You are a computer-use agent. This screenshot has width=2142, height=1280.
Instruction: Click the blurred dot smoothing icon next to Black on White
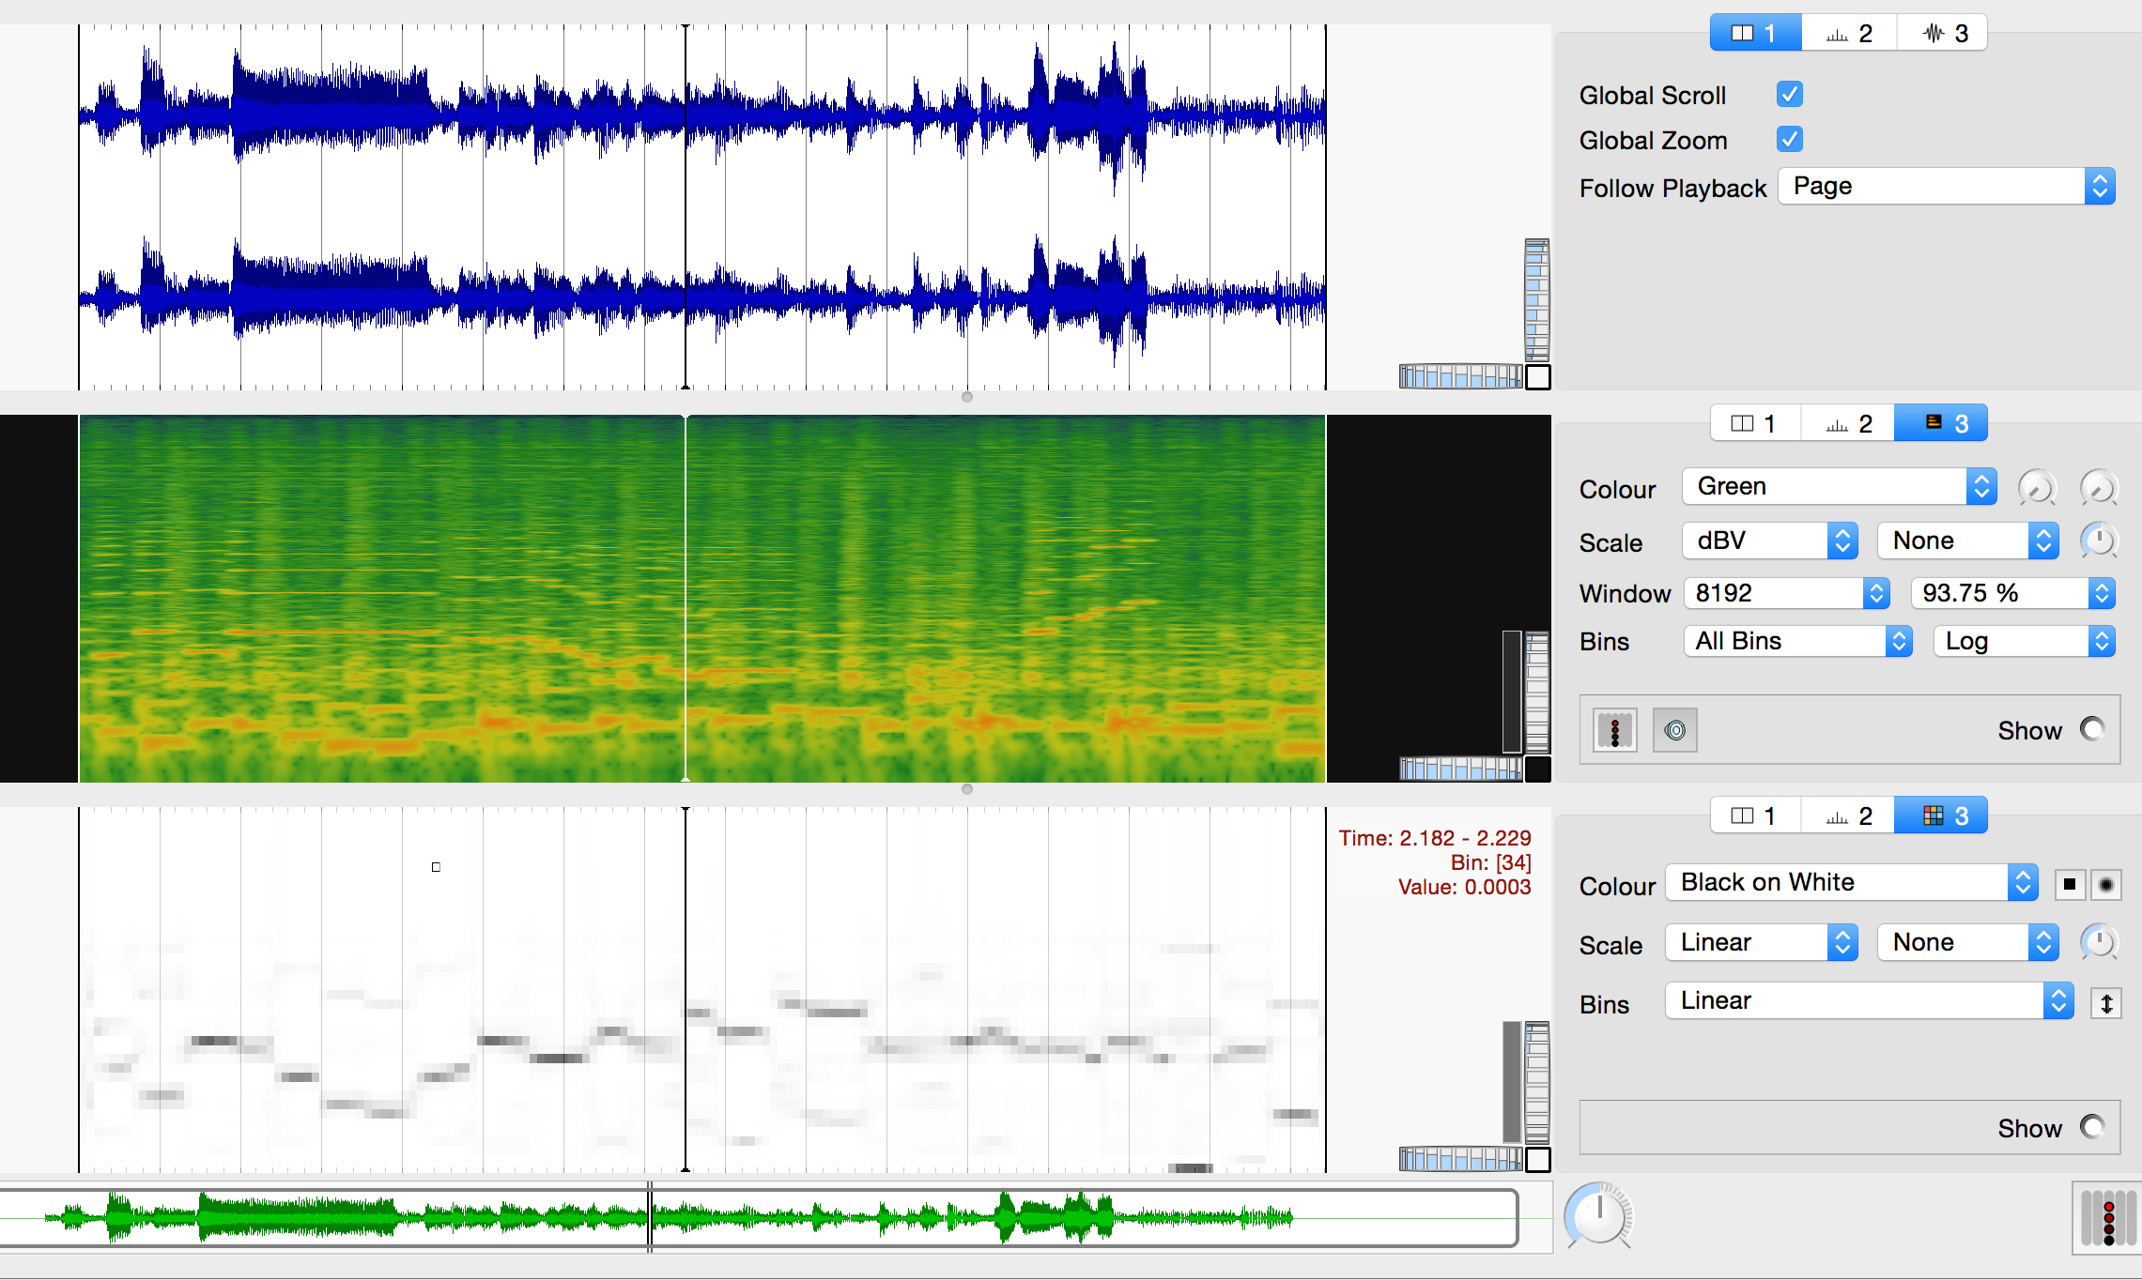point(2106,884)
